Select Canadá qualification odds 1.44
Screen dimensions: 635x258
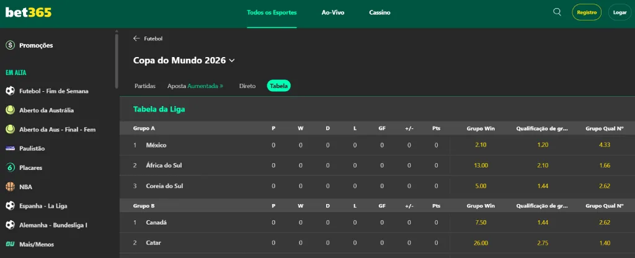tap(542, 223)
